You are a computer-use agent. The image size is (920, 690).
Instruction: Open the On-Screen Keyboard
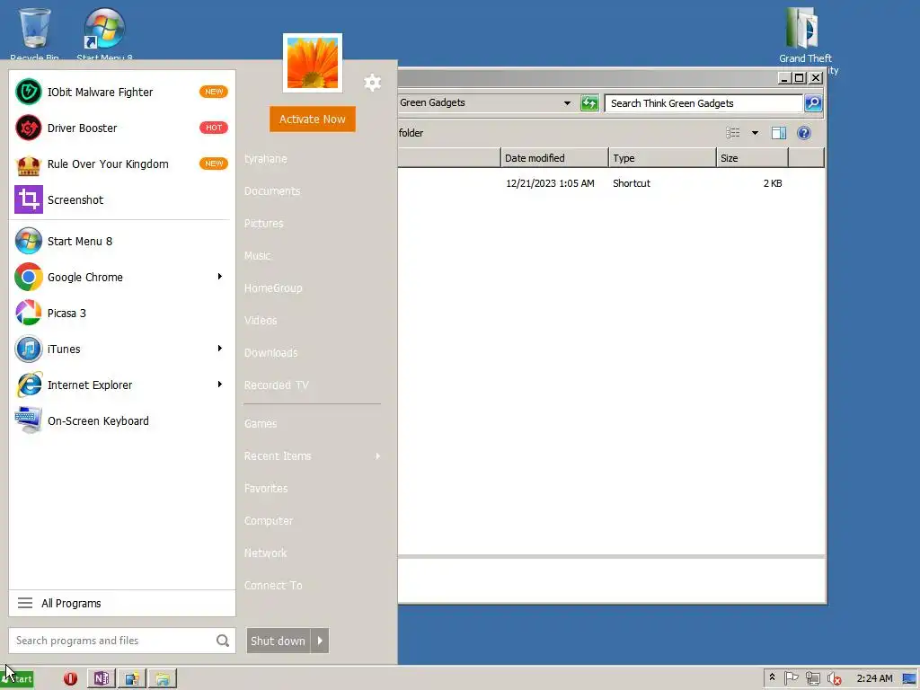122,420
